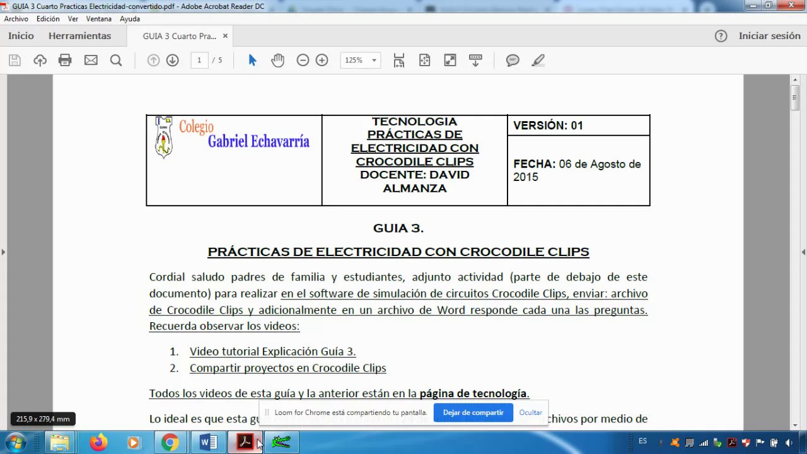Viewport: 807px width, 454px height.
Task: Close the GUIA 3 document tab
Action: (226, 36)
